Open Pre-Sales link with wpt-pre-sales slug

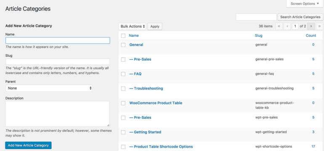140,117
